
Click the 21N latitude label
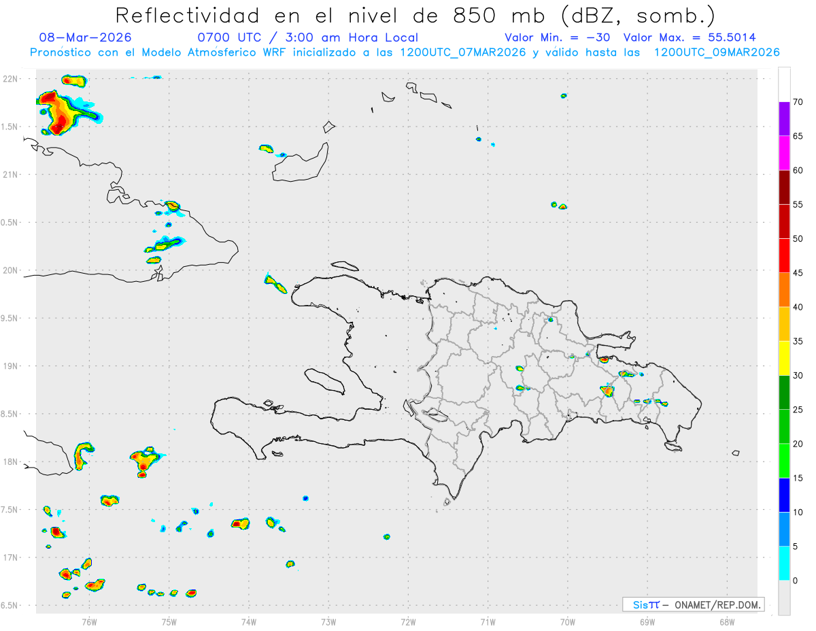click(11, 174)
